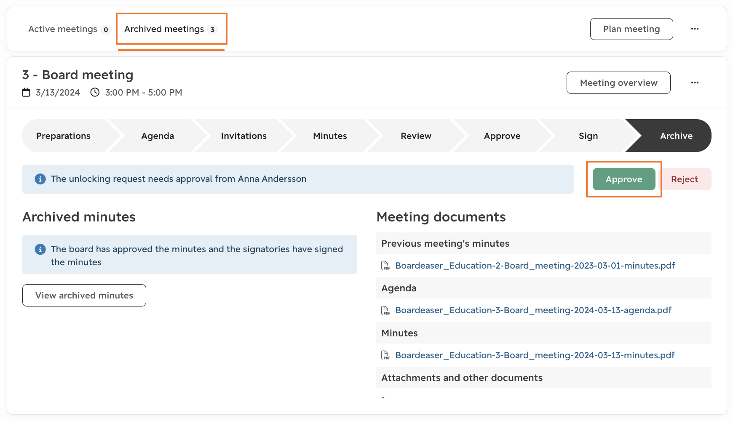Screen dimensions: 733x421
Task: Click info icon in archived minutes notice
Action: coord(40,249)
